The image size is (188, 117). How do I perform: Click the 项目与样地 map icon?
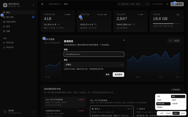[4, 22]
